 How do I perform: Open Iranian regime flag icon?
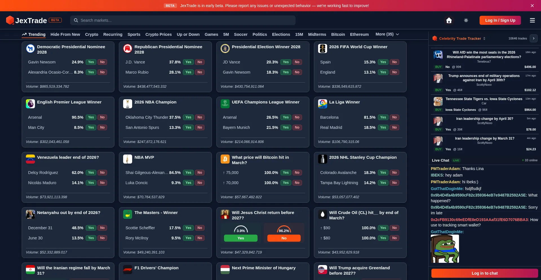[30, 270]
